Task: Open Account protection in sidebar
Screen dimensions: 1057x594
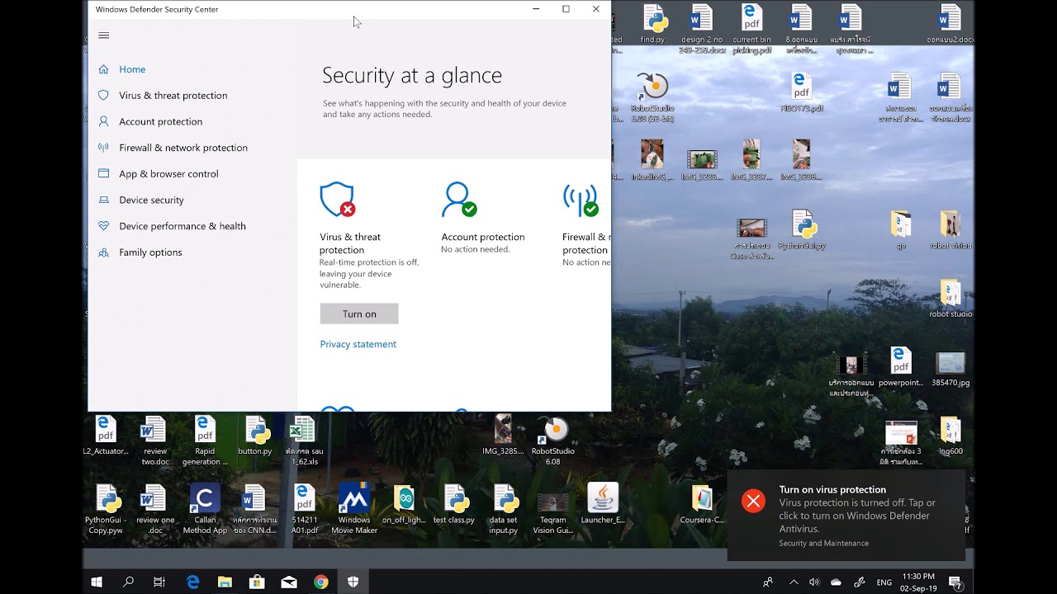Action: (x=160, y=121)
